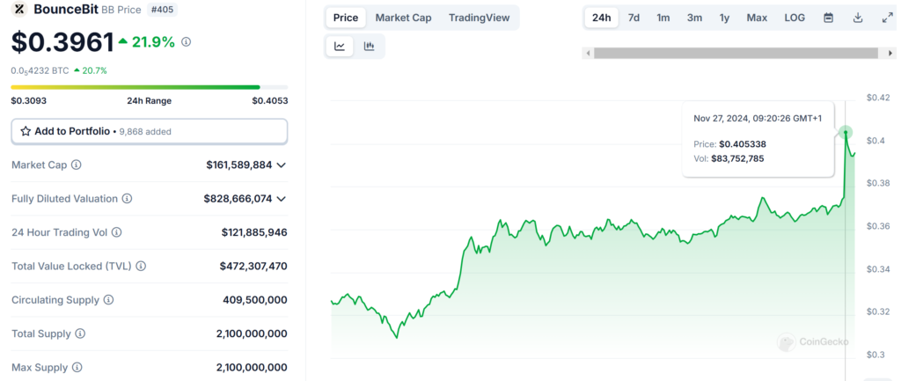
Task: Expand the Market Cap value chevron
Action: click(x=281, y=165)
